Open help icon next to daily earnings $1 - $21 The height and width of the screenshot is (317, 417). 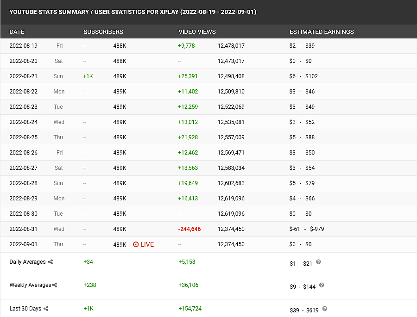click(318, 262)
